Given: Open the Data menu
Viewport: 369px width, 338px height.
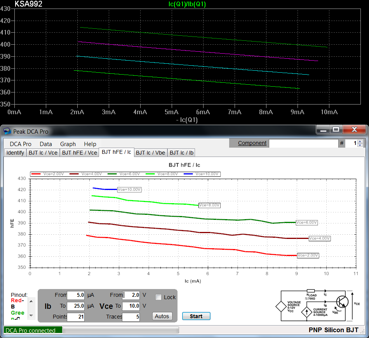Looking at the screenshot, I should pyautogui.click(x=46, y=144).
